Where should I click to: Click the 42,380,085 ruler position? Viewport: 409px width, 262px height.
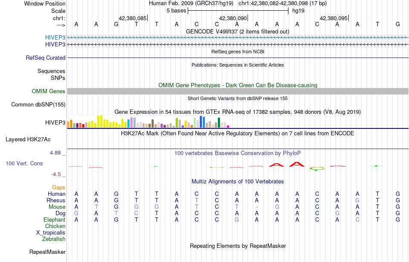133,18
